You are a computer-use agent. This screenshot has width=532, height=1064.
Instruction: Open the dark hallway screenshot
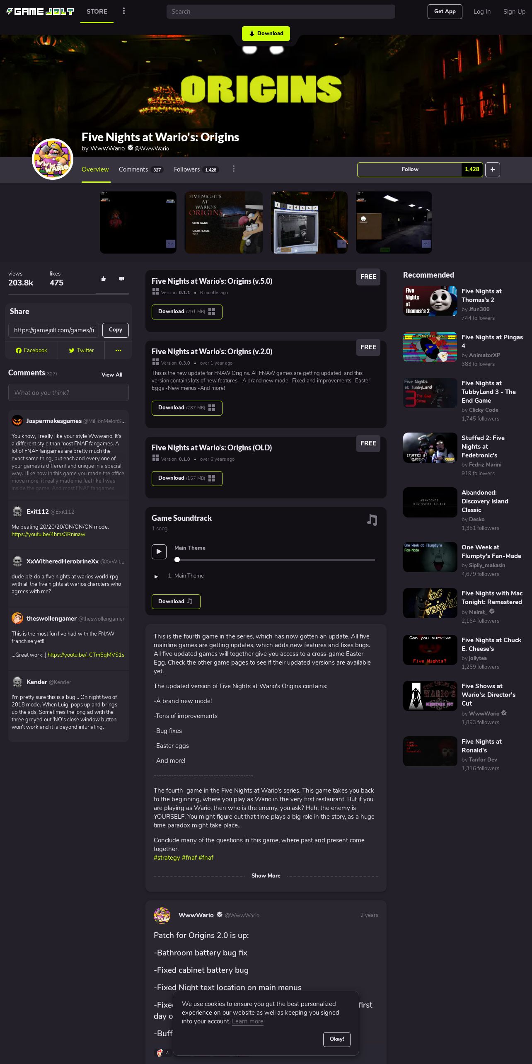point(394,222)
